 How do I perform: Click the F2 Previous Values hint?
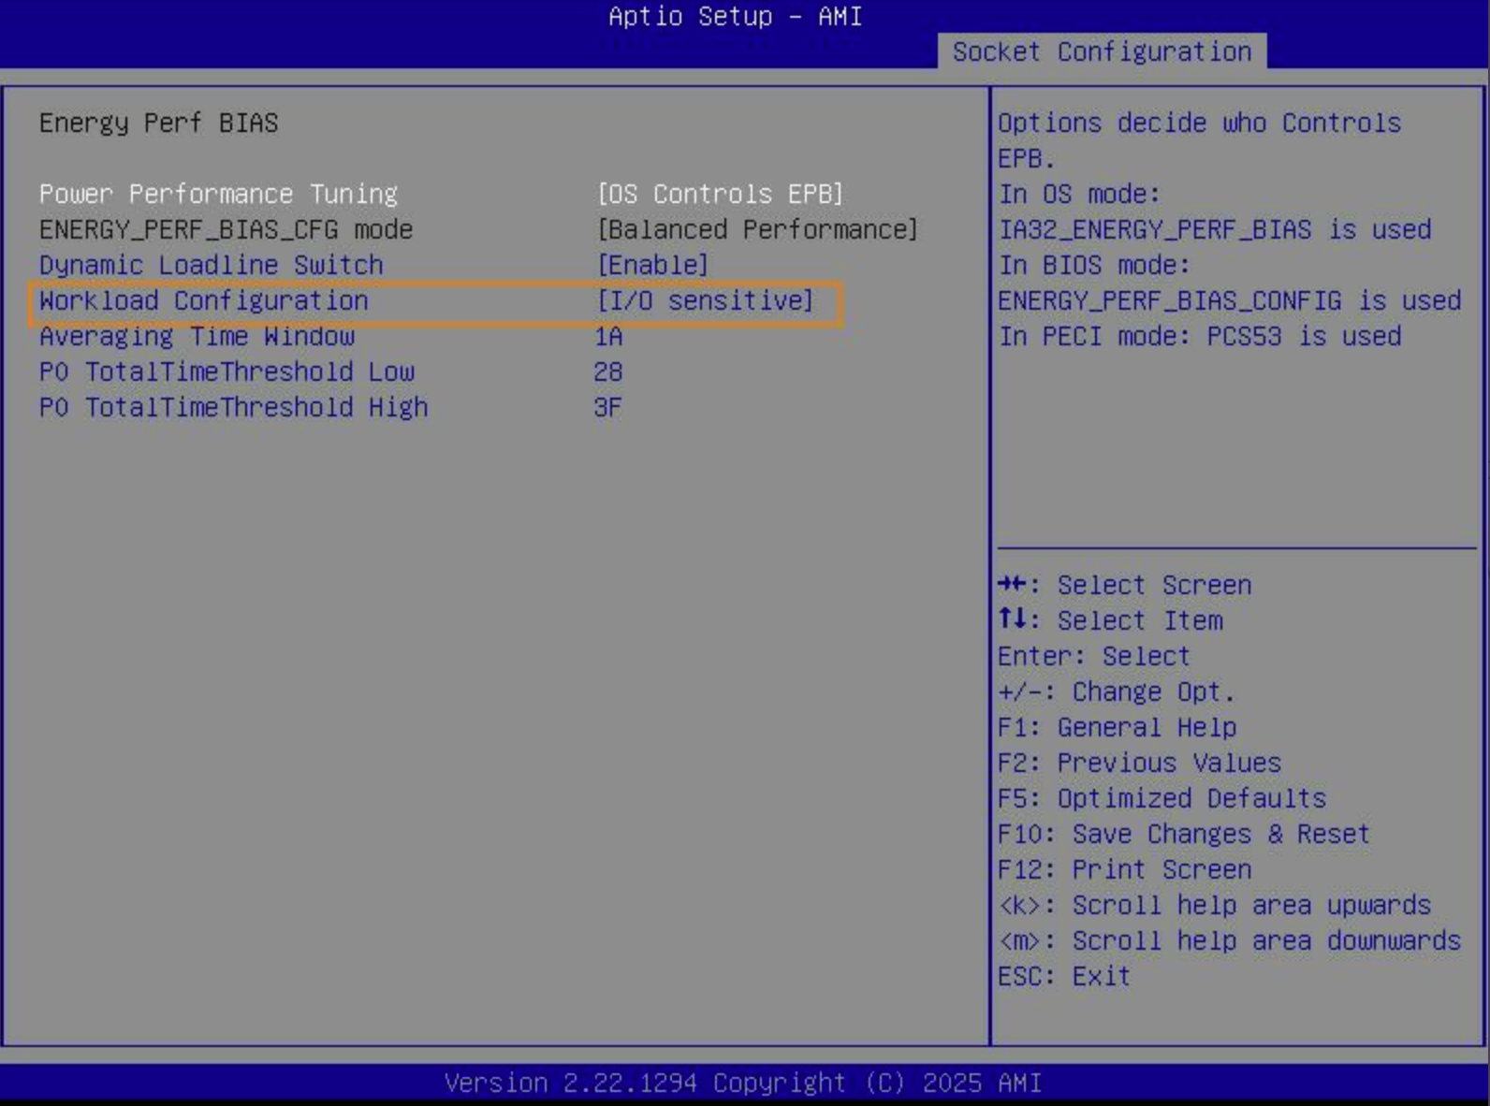pos(1139,763)
